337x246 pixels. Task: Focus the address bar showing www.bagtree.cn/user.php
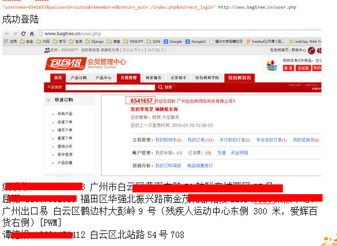pos(180,34)
